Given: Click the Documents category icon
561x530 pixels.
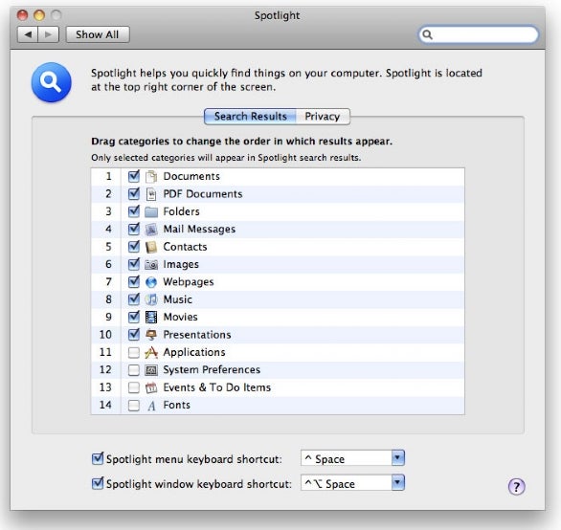Looking at the screenshot, I should [151, 176].
